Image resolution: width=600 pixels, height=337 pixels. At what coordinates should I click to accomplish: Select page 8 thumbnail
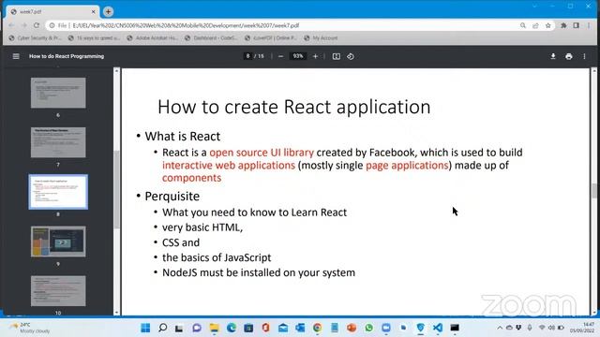click(58, 192)
